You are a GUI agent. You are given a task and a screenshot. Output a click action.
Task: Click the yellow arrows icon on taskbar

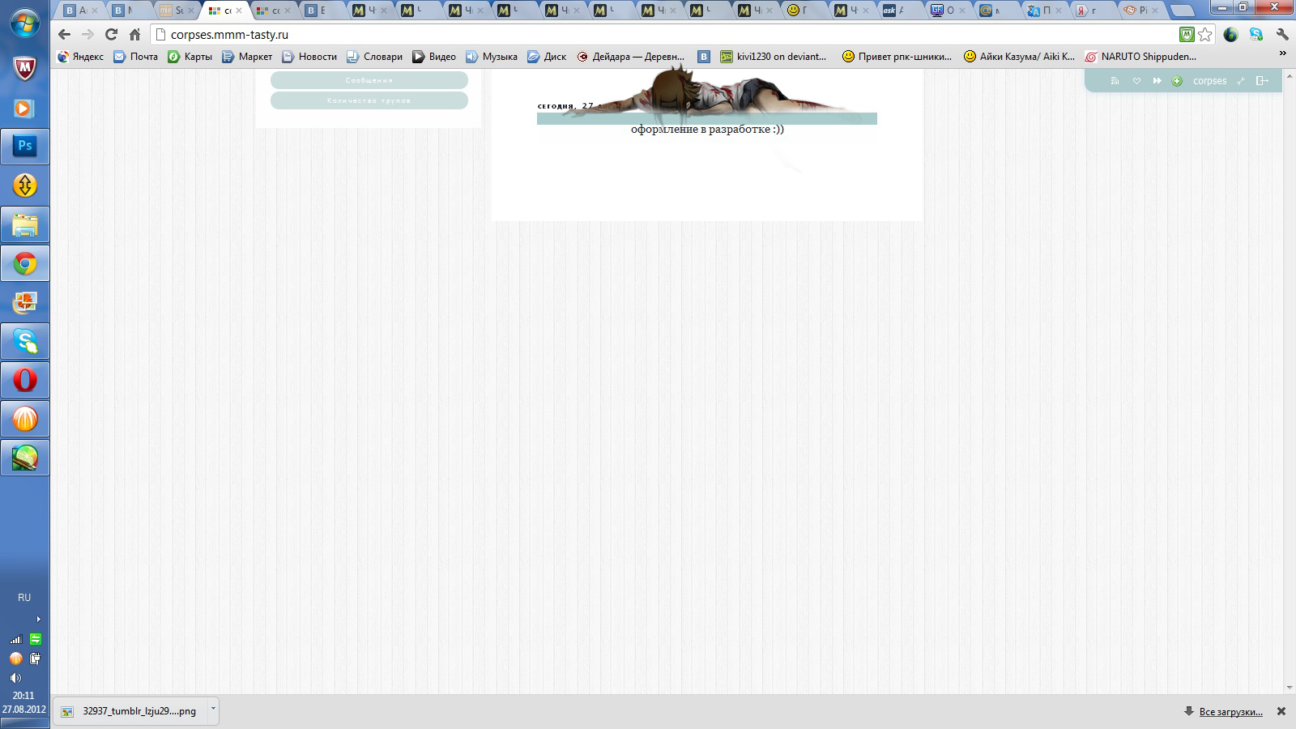pos(25,185)
